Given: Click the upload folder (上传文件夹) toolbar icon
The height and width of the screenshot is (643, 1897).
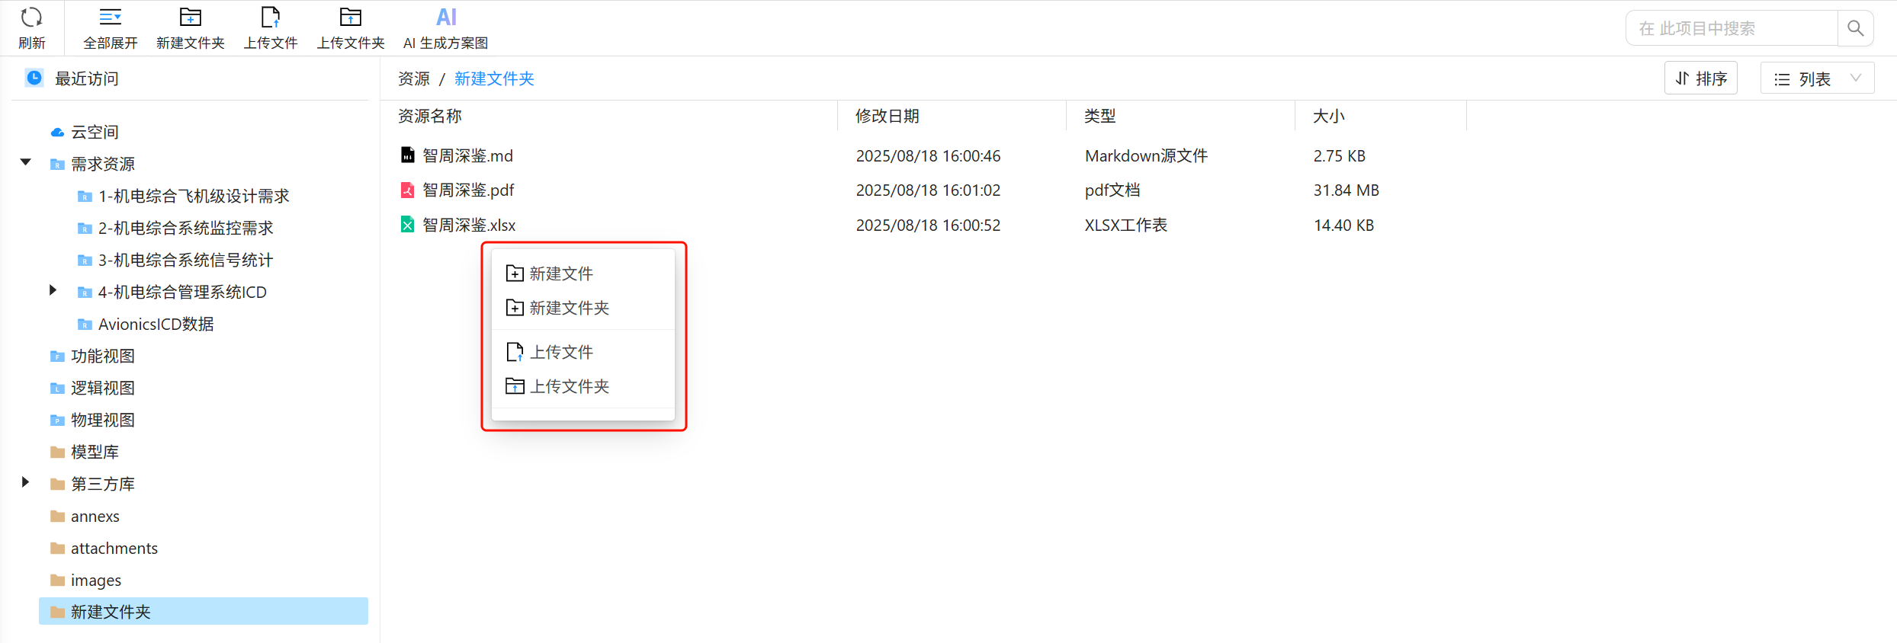Looking at the screenshot, I should click(351, 17).
